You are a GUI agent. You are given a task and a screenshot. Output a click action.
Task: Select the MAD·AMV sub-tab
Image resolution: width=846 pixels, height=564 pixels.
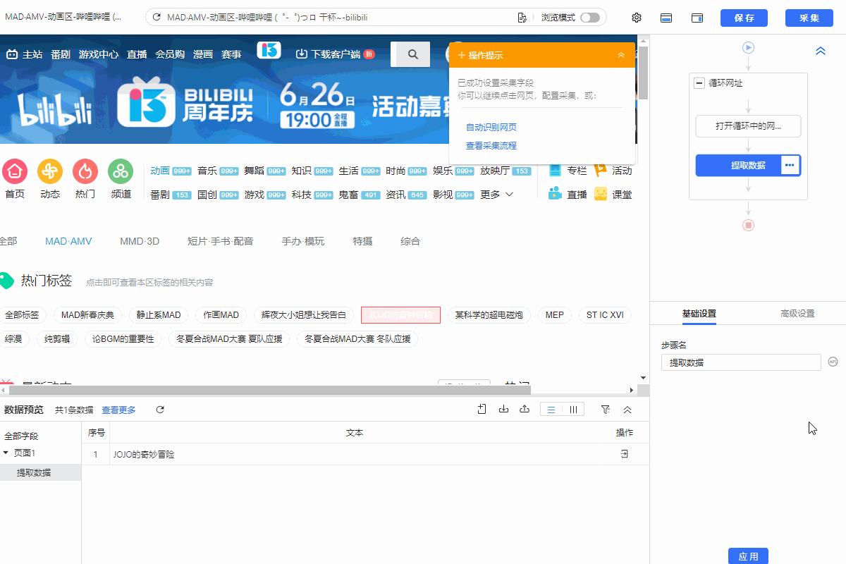pos(68,241)
